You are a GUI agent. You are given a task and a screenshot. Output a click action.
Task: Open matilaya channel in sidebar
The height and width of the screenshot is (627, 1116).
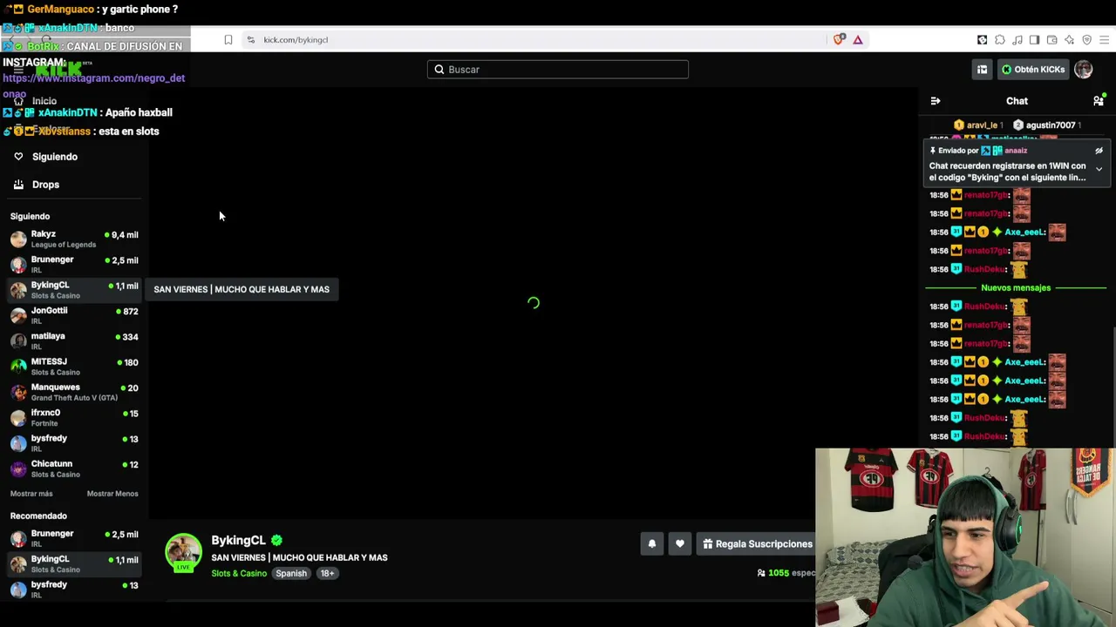(x=74, y=340)
